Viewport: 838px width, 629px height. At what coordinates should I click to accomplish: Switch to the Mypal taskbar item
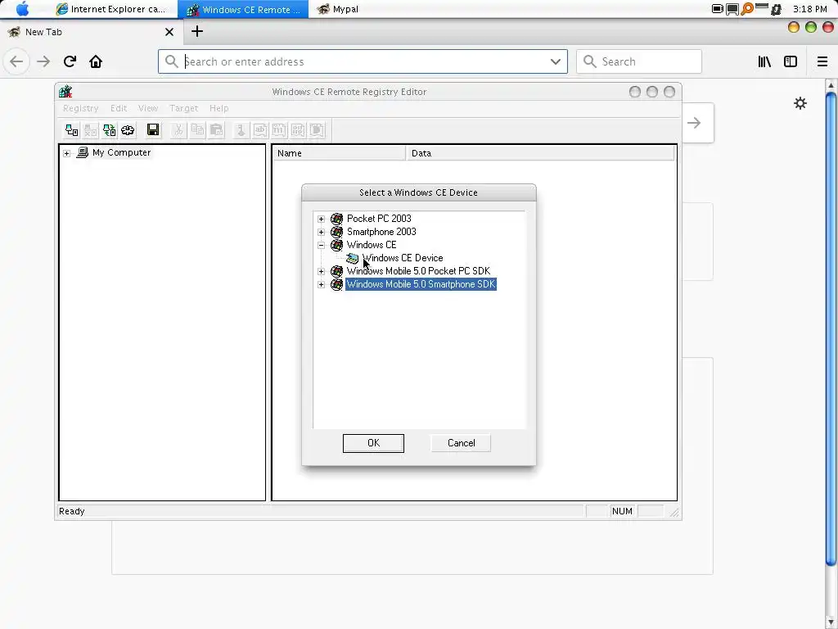(338, 9)
